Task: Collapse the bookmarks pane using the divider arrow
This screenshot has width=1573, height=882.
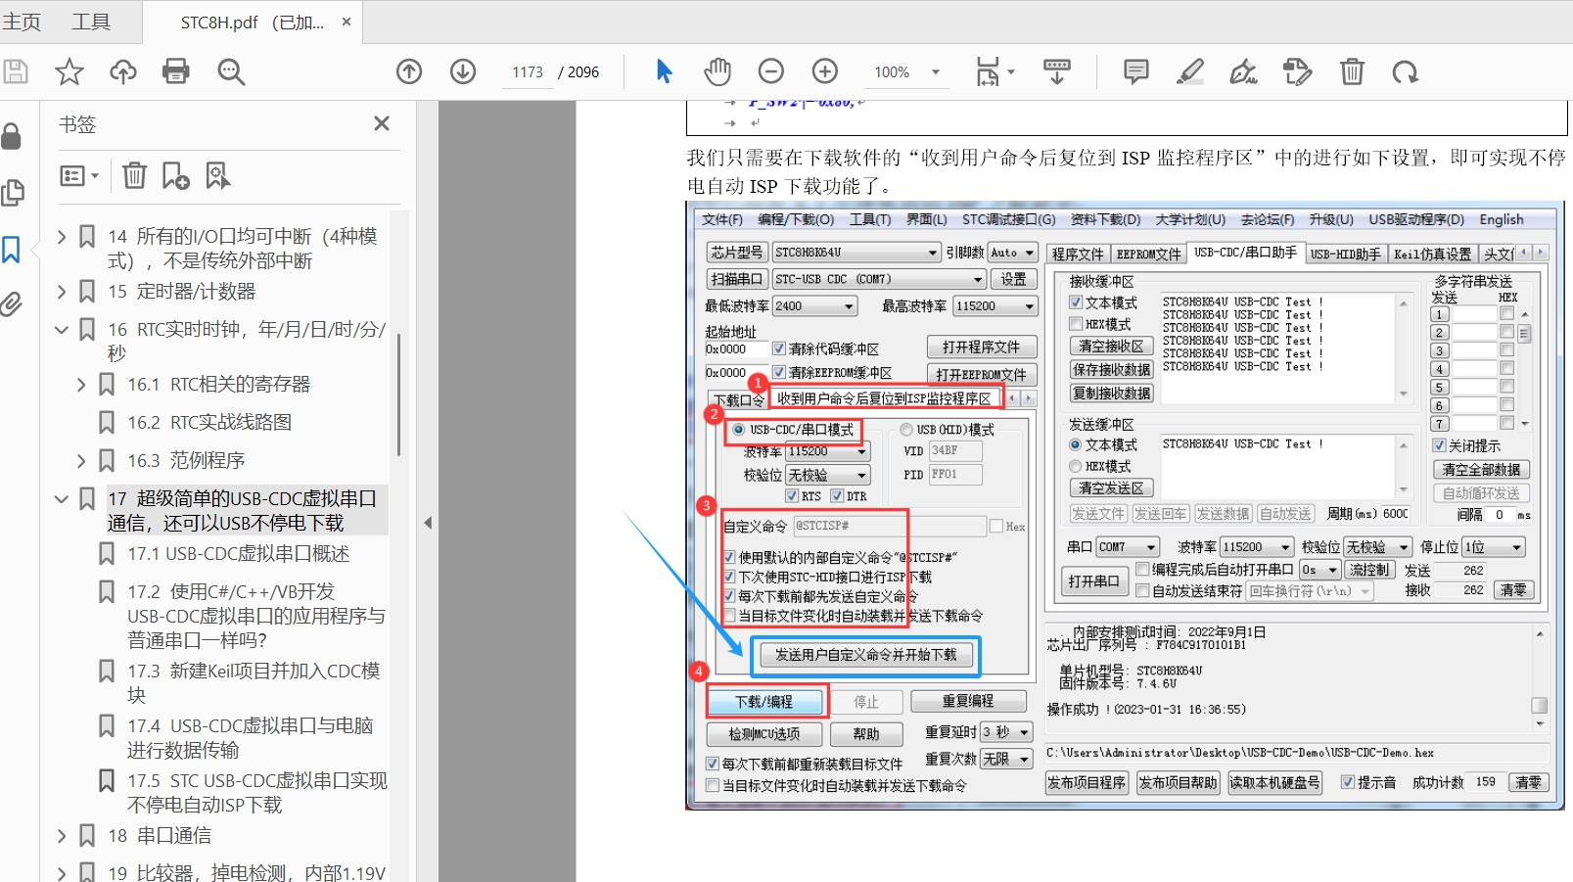Action: pyautogui.click(x=428, y=523)
